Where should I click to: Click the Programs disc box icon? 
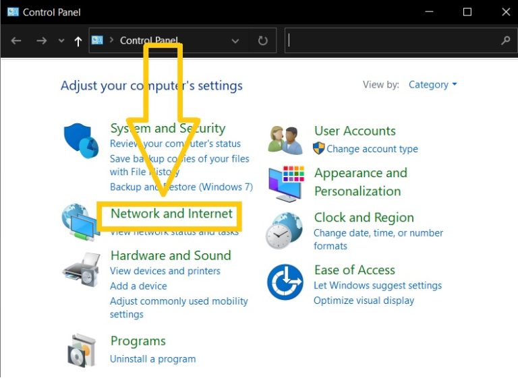(82, 350)
